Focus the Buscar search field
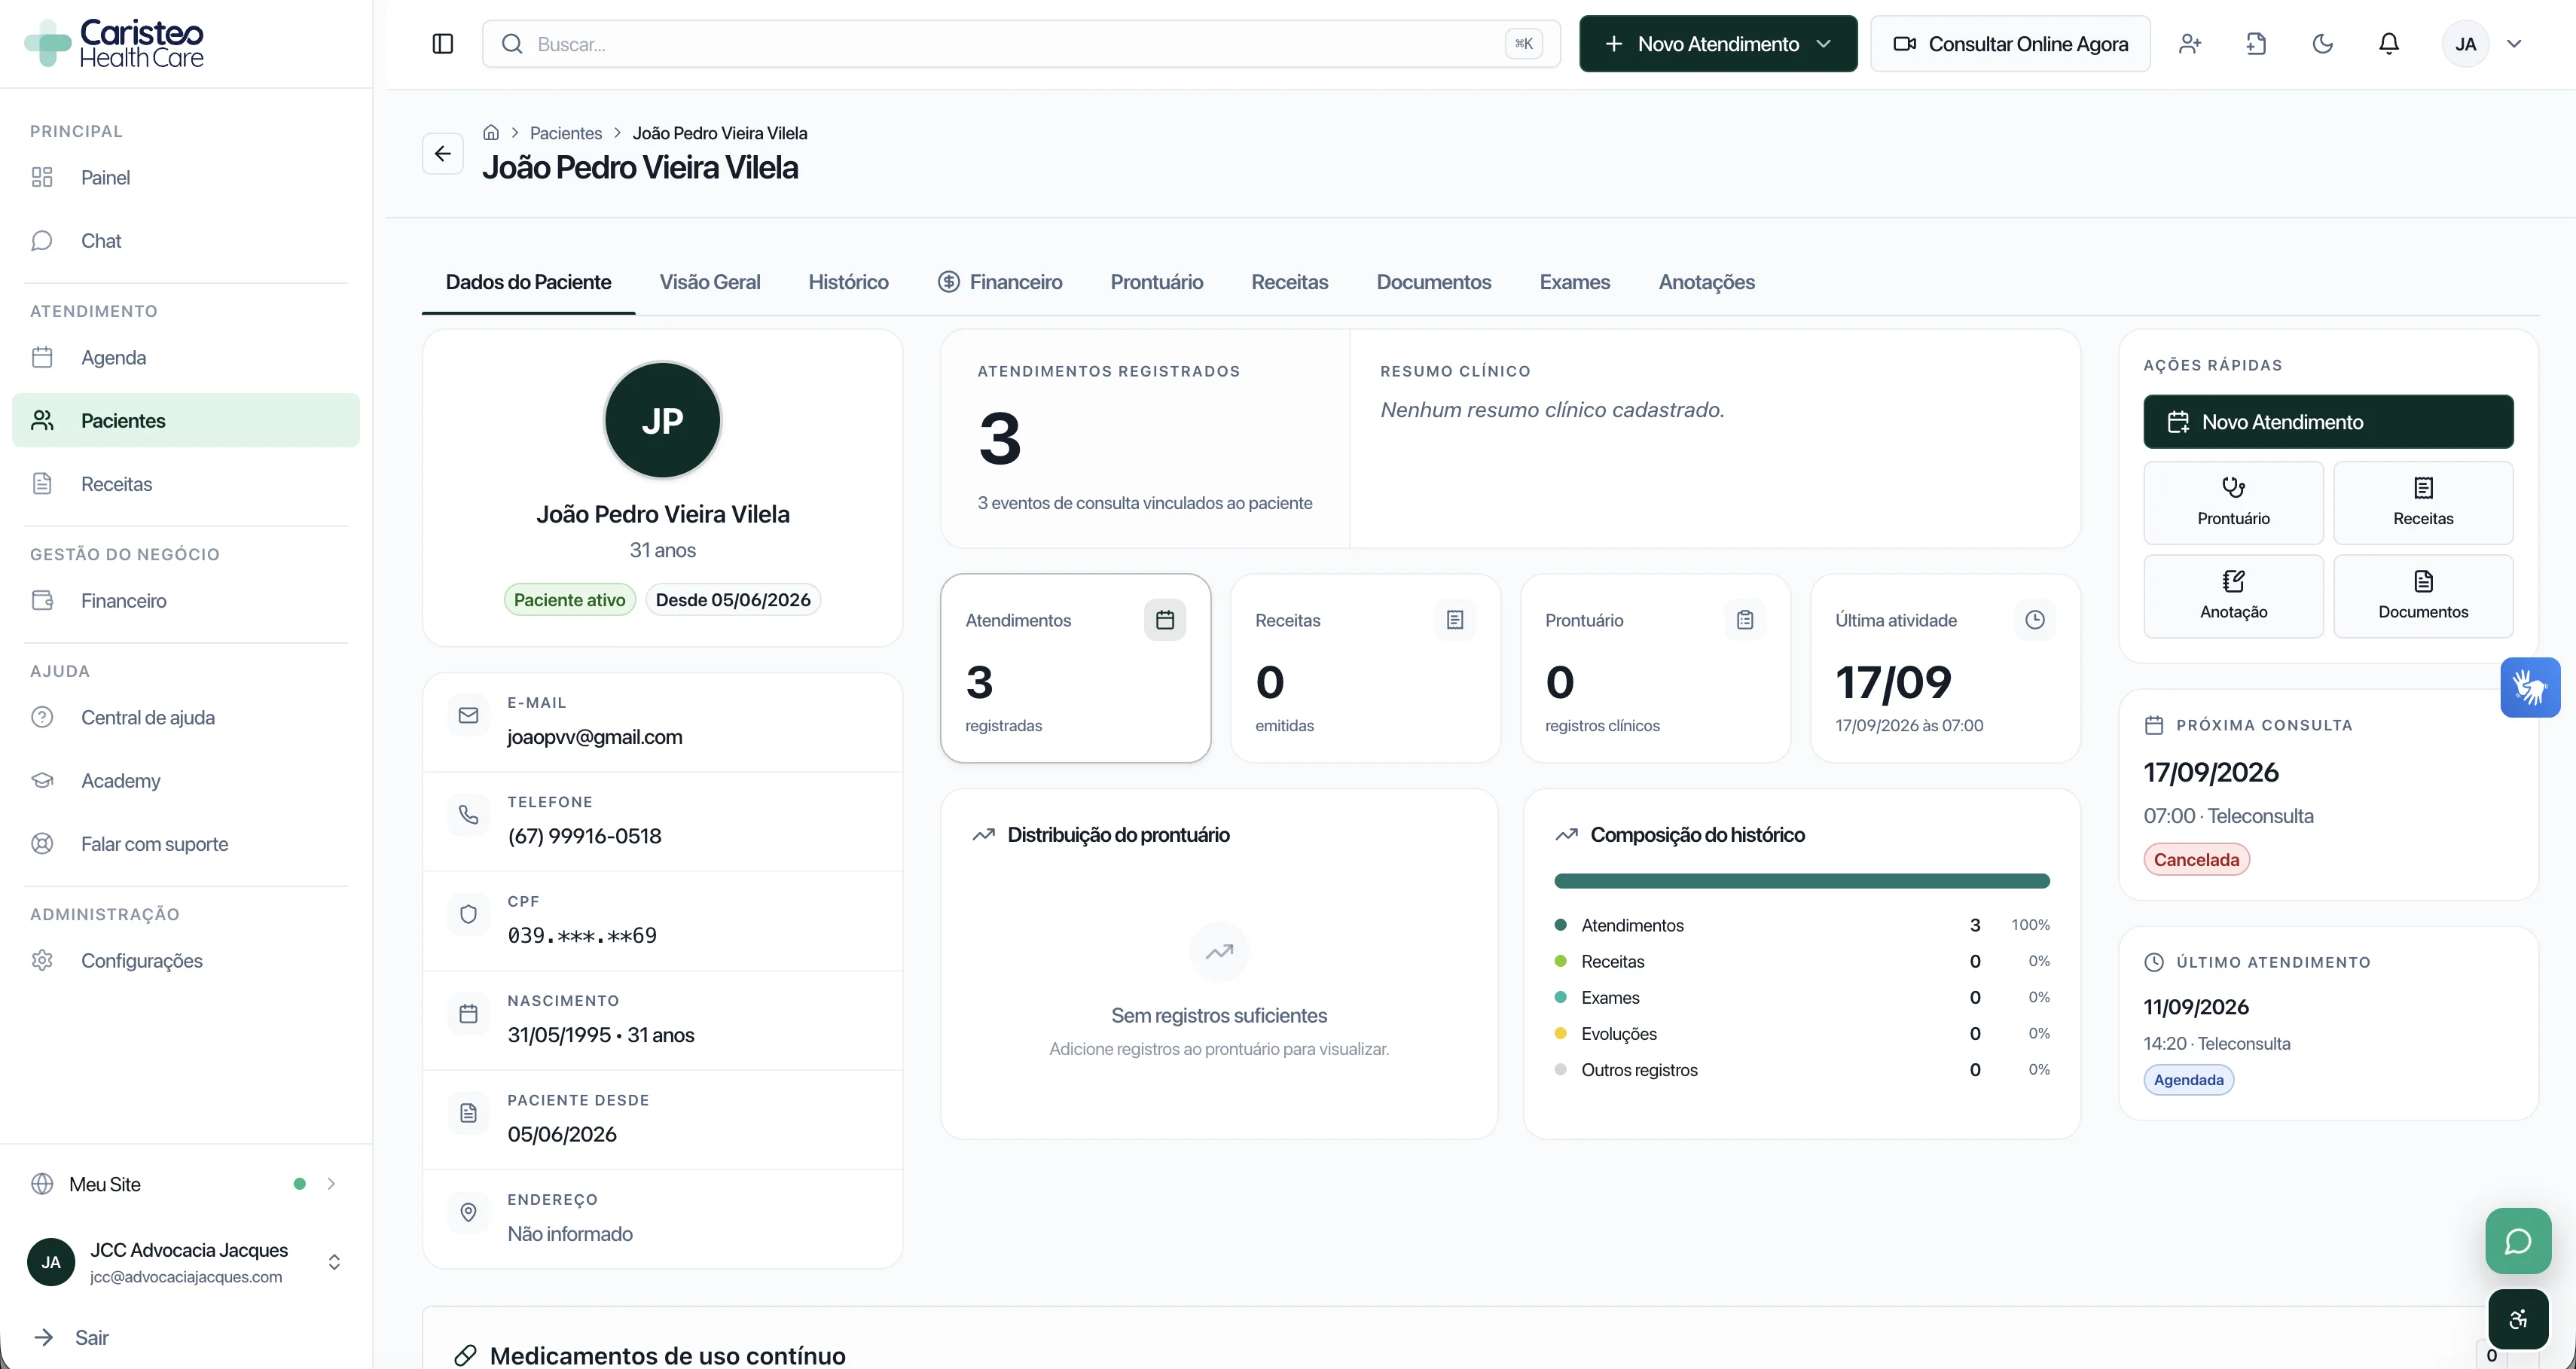The height and width of the screenshot is (1369, 2576). coord(1020,44)
